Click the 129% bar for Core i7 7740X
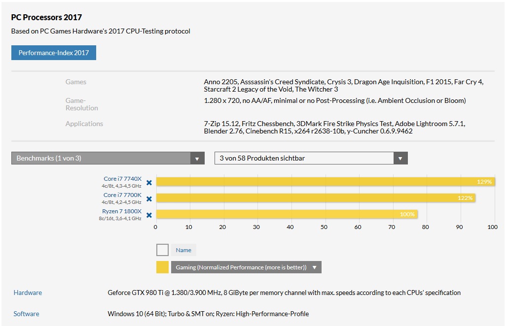The width and height of the screenshot is (508, 326). click(x=326, y=182)
